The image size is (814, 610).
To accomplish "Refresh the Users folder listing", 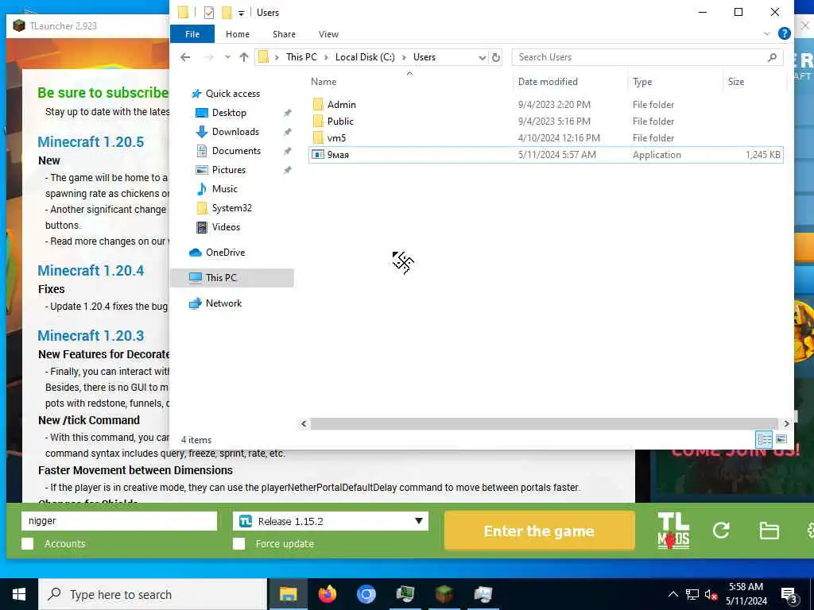I will coord(496,57).
